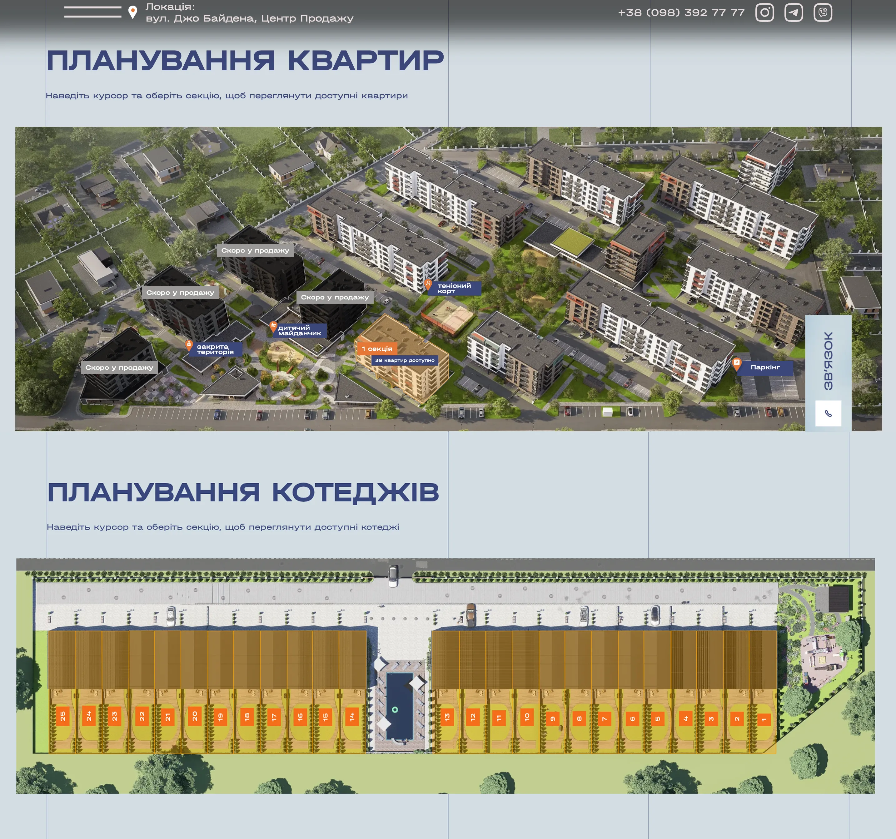Open the Instagram profile icon
The image size is (896, 839).
764,12
